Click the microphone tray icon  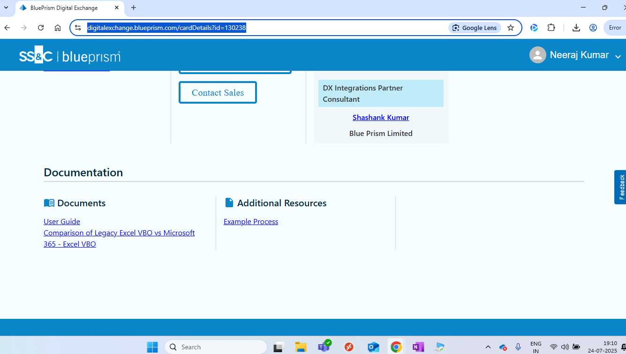[518, 347]
